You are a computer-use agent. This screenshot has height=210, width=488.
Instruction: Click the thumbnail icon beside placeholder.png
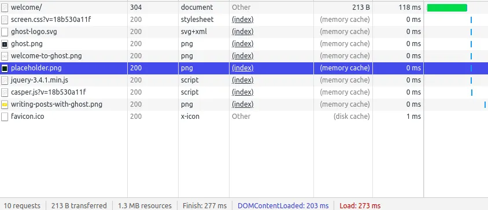(5, 68)
